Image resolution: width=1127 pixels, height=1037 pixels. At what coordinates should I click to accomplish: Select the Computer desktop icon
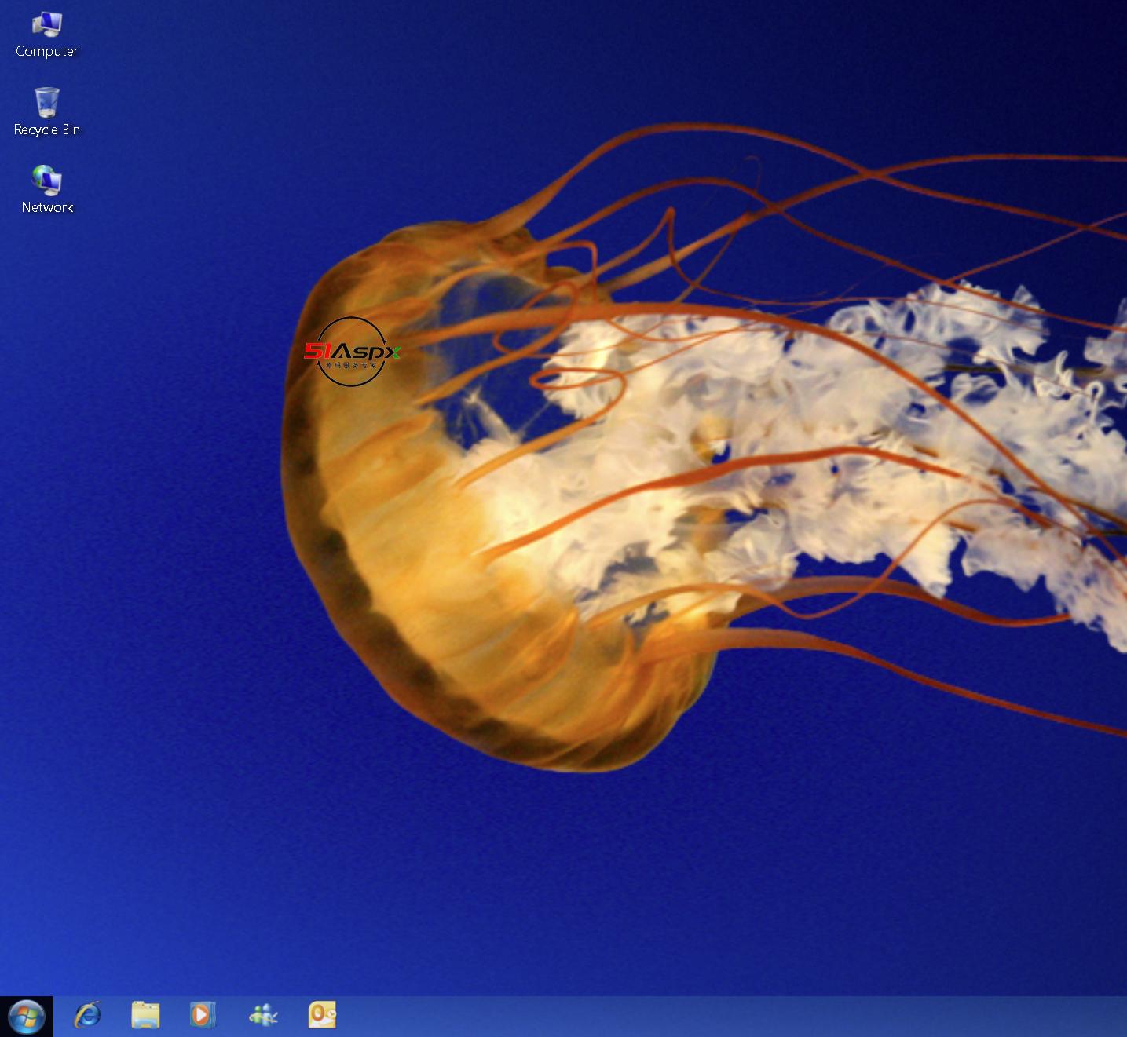46,24
